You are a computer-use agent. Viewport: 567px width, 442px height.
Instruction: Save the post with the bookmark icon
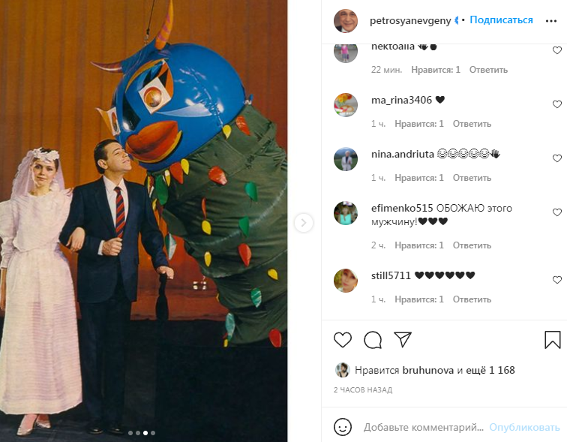[553, 340]
